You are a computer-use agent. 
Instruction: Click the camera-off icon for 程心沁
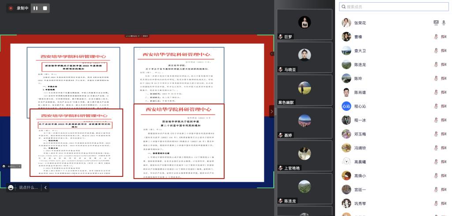pos(444,106)
